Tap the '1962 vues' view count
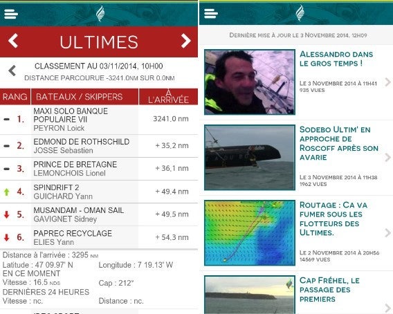The image size is (393, 314). pyautogui.click(x=313, y=184)
